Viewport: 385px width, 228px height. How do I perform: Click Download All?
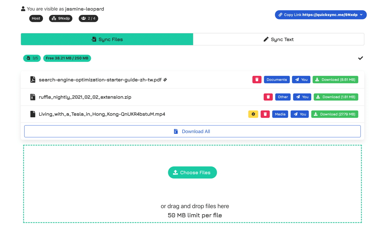[x=192, y=131]
